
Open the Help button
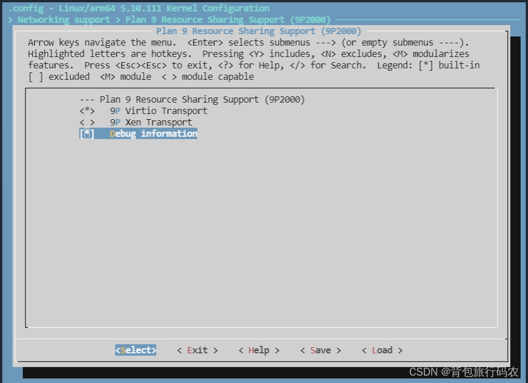click(259, 350)
